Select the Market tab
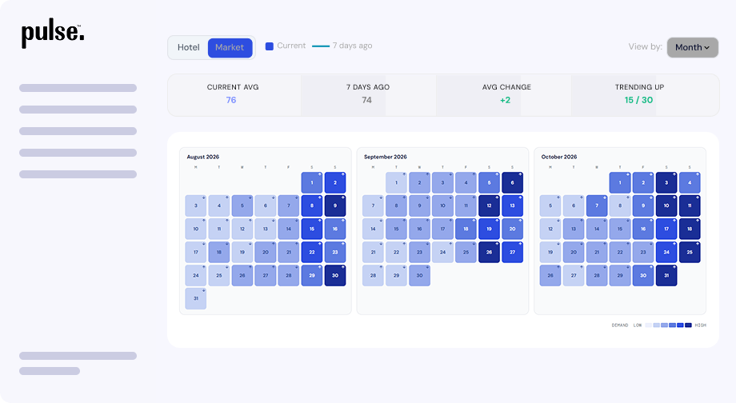This screenshot has width=736, height=403. (230, 47)
